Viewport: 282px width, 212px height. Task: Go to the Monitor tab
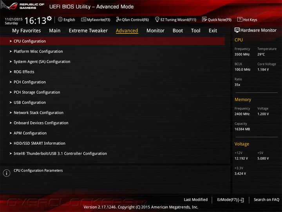pyautogui.click(x=155, y=31)
